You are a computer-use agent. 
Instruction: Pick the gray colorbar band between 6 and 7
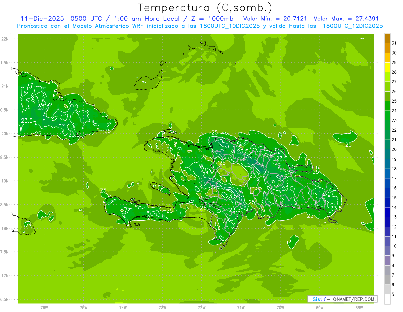(x=387, y=280)
